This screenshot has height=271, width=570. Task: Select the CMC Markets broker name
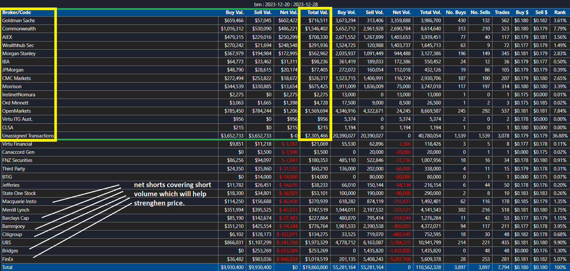click(x=16, y=78)
